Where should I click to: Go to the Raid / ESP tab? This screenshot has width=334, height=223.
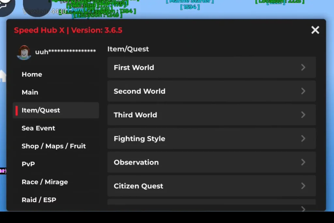pyautogui.click(x=56, y=200)
